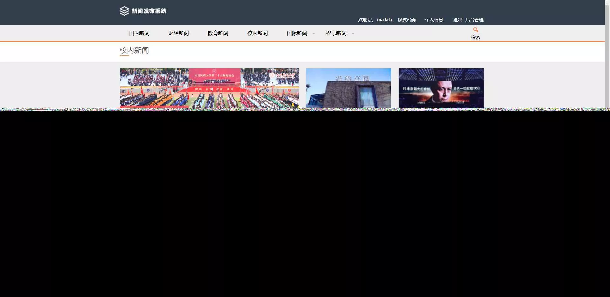Click the 校内新闻 page heading

[134, 50]
